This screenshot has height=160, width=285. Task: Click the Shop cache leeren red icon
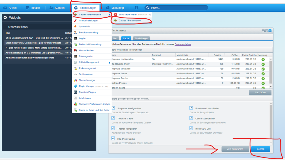click(116, 14)
